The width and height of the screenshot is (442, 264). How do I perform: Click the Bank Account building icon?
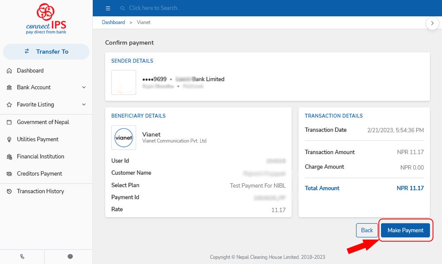click(x=9, y=87)
